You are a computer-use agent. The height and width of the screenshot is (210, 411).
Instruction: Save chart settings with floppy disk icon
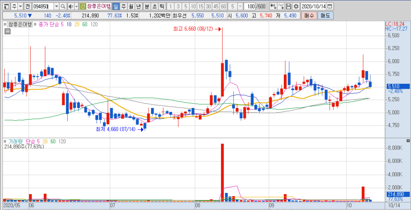(288, 6)
